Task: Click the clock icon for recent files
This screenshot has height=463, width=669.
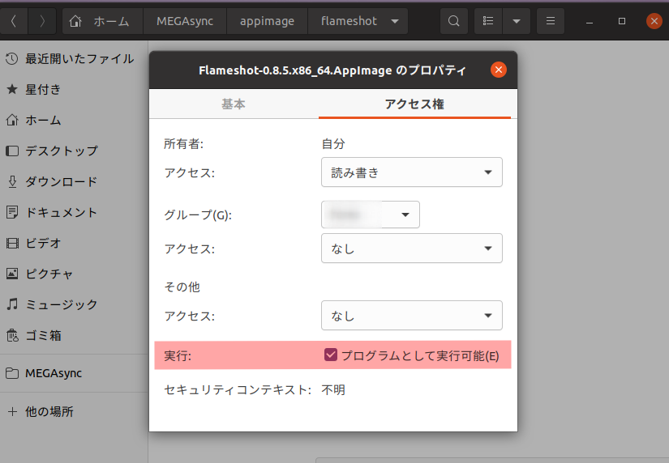Action: click(12, 59)
